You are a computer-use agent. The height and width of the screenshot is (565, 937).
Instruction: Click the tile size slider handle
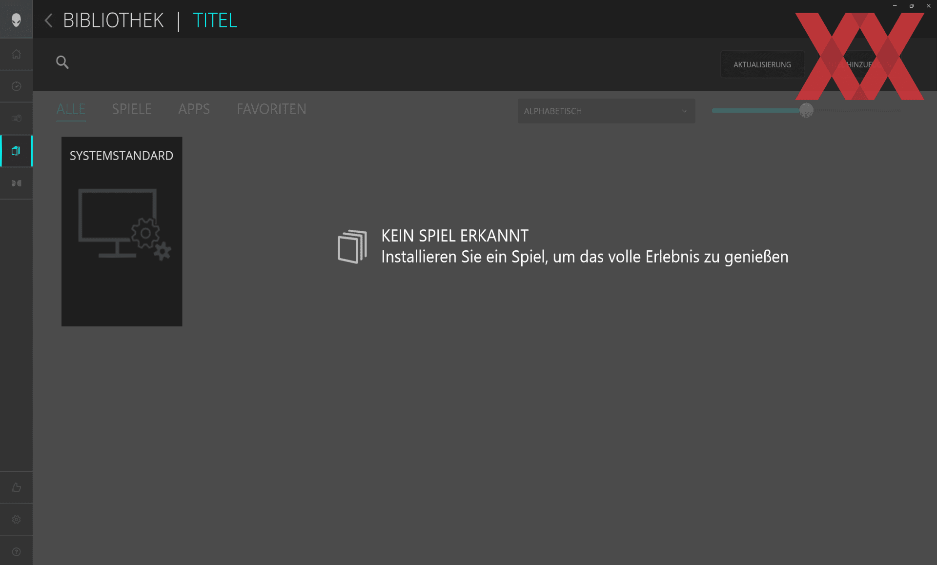(x=806, y=110)
